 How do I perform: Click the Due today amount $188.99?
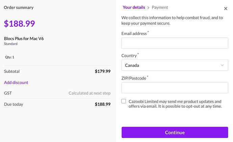[103, 104]
